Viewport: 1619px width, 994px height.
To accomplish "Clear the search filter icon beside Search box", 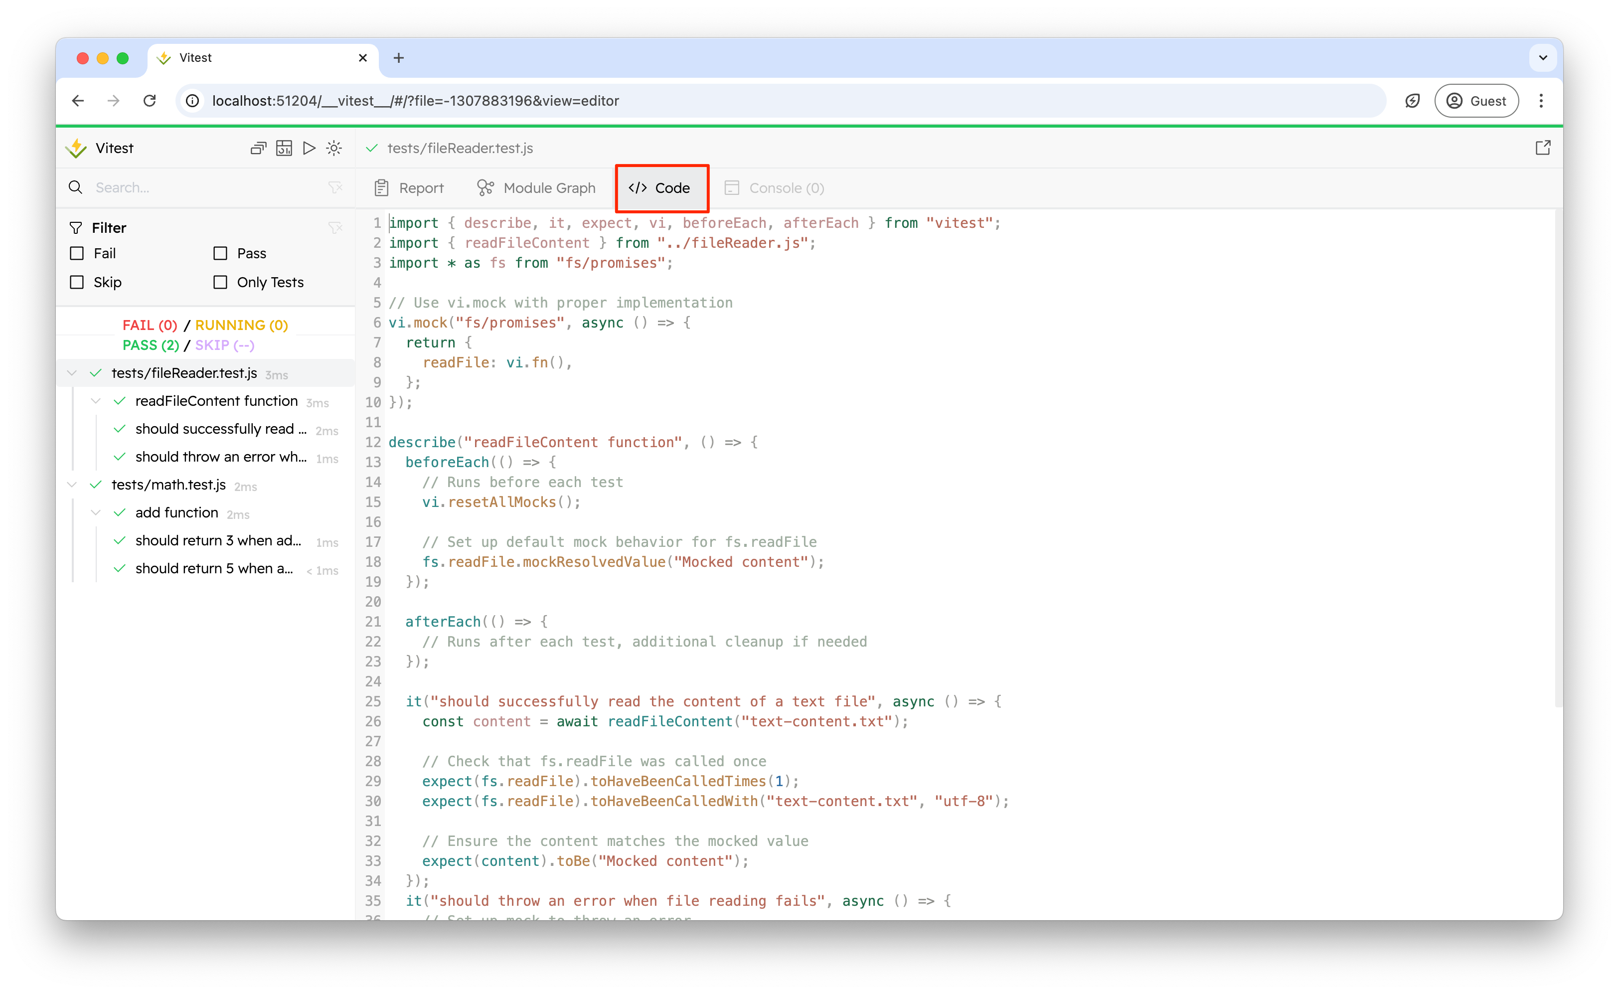I will pyautogui.click(x=336, y=187).
